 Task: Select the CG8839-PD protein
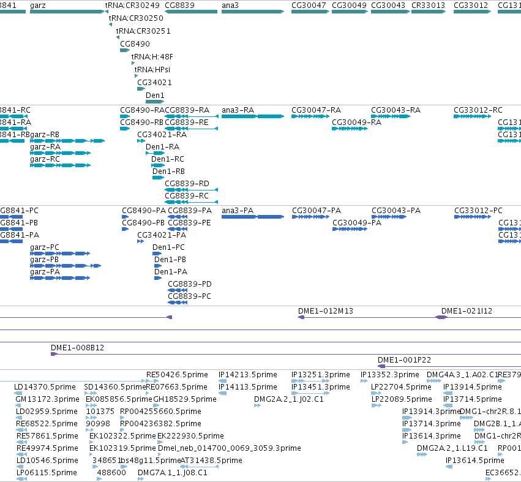coord(178,290)
